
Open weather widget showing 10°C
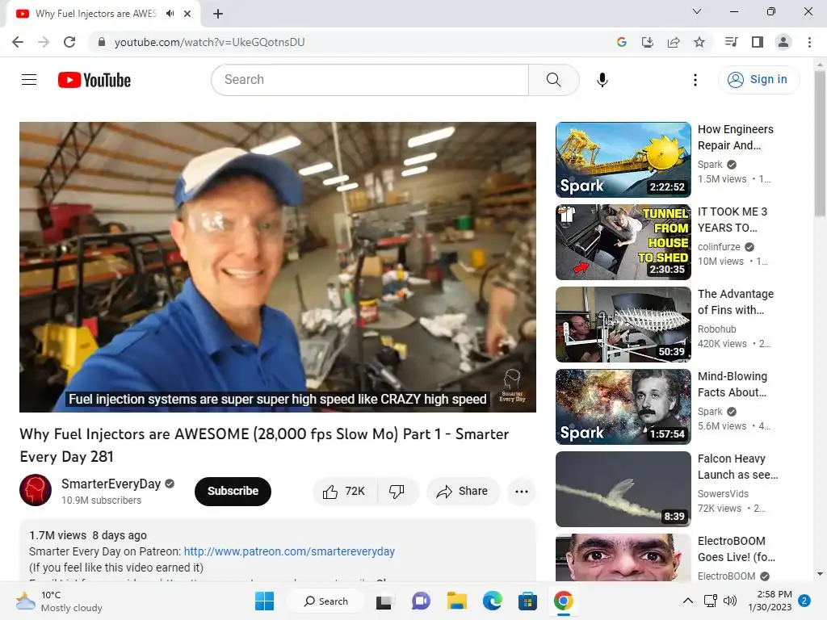coord(59,601)
